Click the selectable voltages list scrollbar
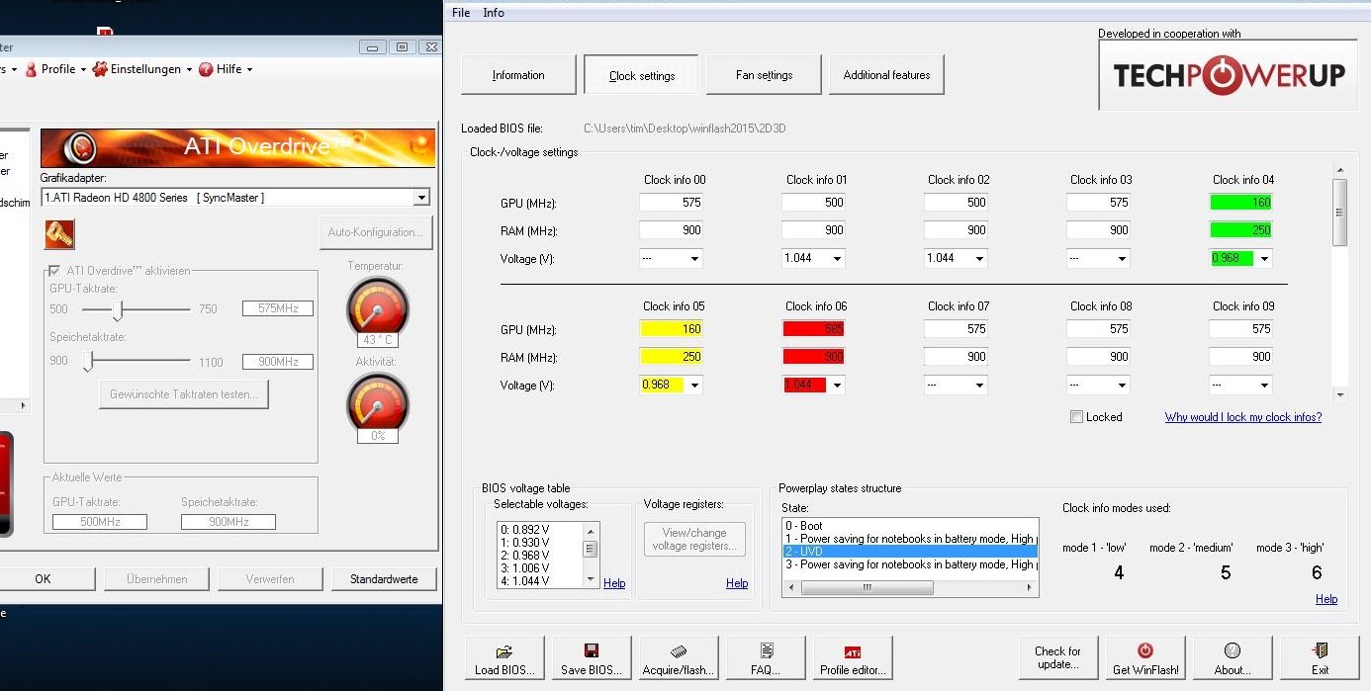This screenshot has height=691, width=1371. tap(591, 549)
